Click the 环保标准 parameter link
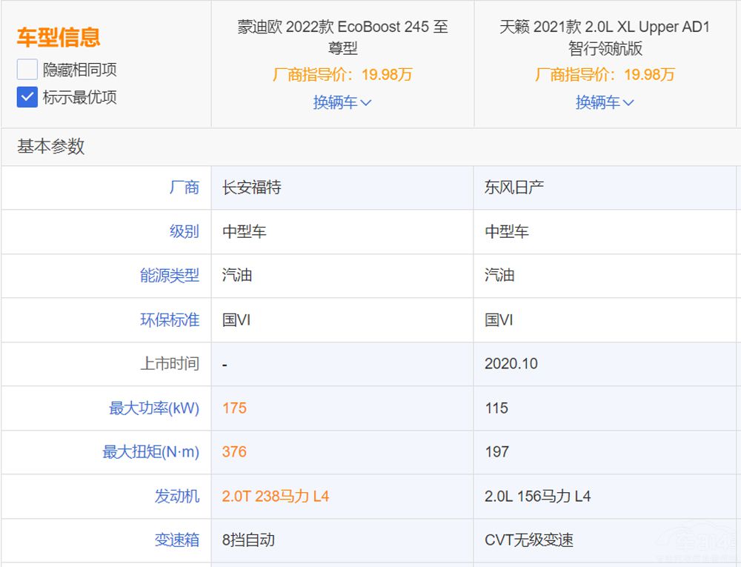The height and width of the screenshot is (567, 741). coord(170,319)
